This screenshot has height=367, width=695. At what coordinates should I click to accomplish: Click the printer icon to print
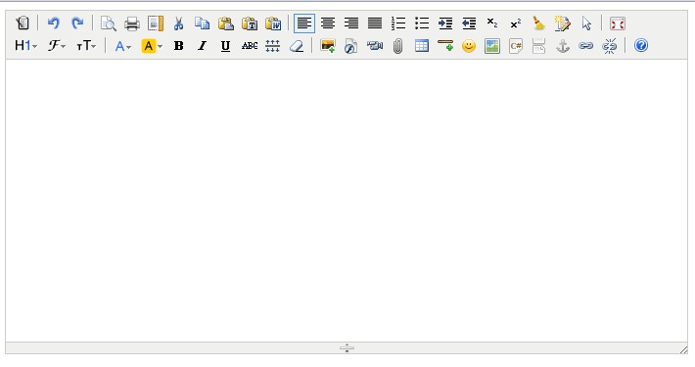click(x=131, y=23)
